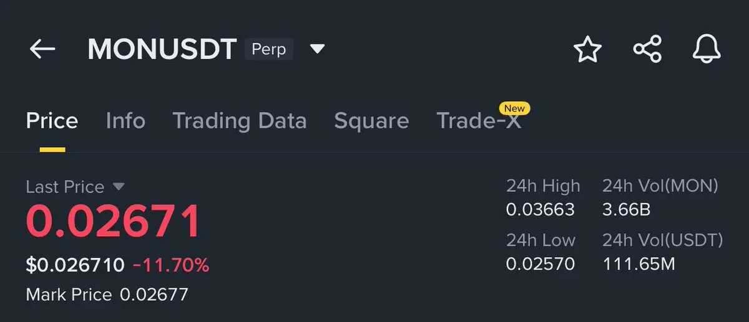The image size is (749, 322).
Task: Tap the MONUSDT pair title
Action: 162,49
